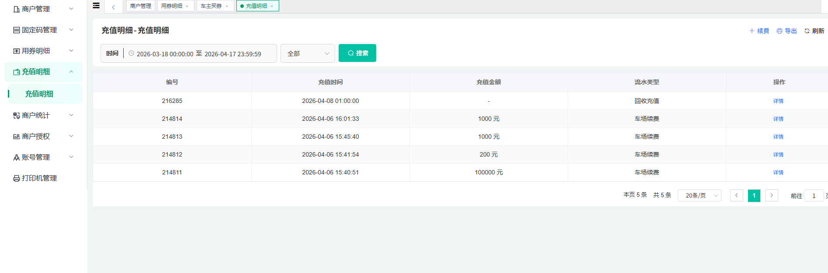Switch to the 商户管理 tab

pyautogui.click(x=141, y=6)
